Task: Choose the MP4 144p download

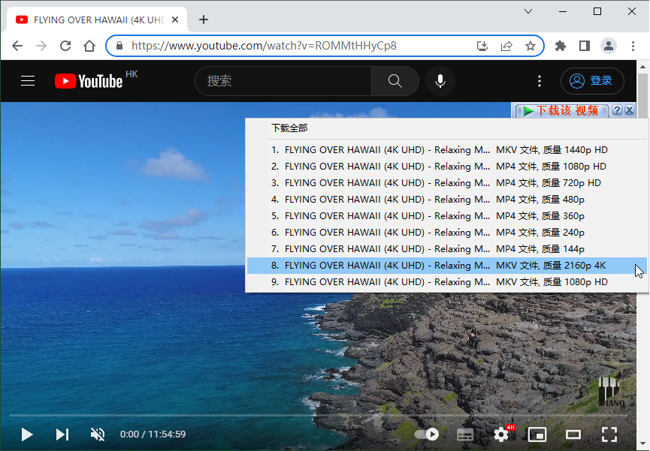Action: [x=447, y=249]
